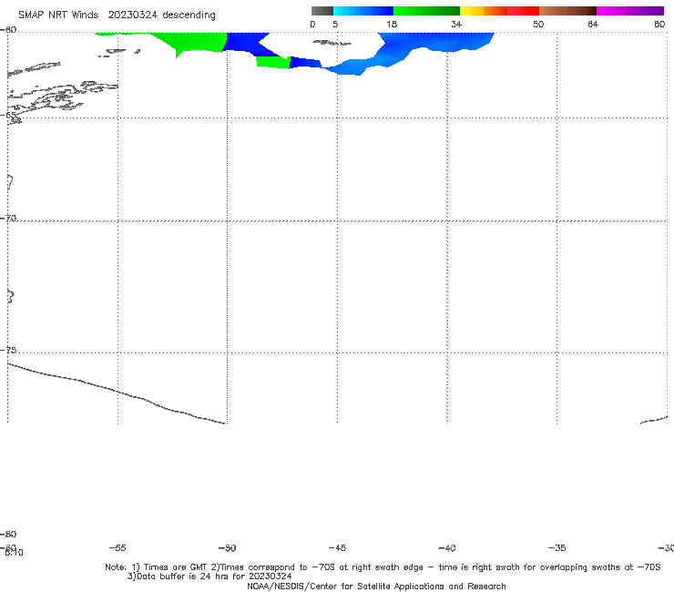Click the color scale label '64'
674x592 pixels.
point(593,24)
